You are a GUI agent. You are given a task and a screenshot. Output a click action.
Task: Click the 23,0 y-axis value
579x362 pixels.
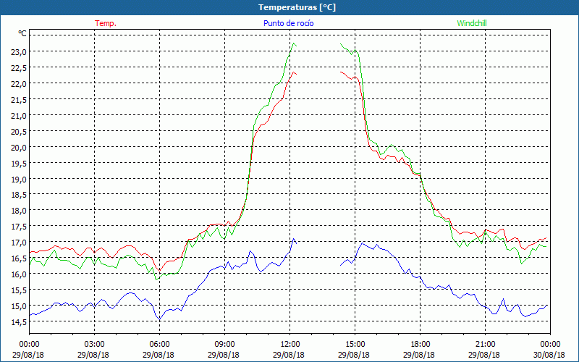[19, 51]
